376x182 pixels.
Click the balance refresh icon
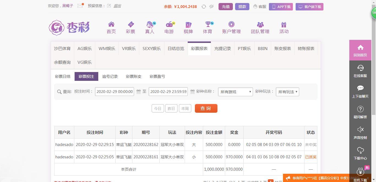(x=204, y=7)
